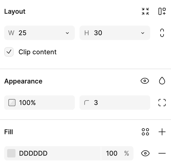The height and width of the screenshot is (167, 171).
Task: Remove the DDDDDD fill with minus icon
Action: pyautogui.click(x=162, y=153)
